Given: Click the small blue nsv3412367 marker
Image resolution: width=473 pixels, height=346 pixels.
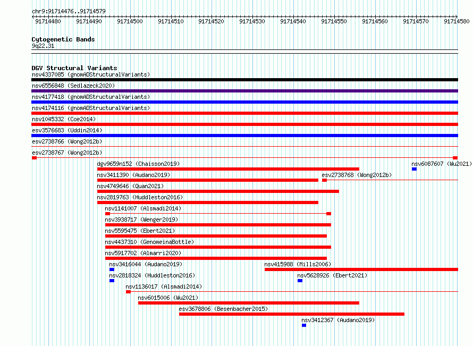Looking at the screenshot, I should click(304, 325).
